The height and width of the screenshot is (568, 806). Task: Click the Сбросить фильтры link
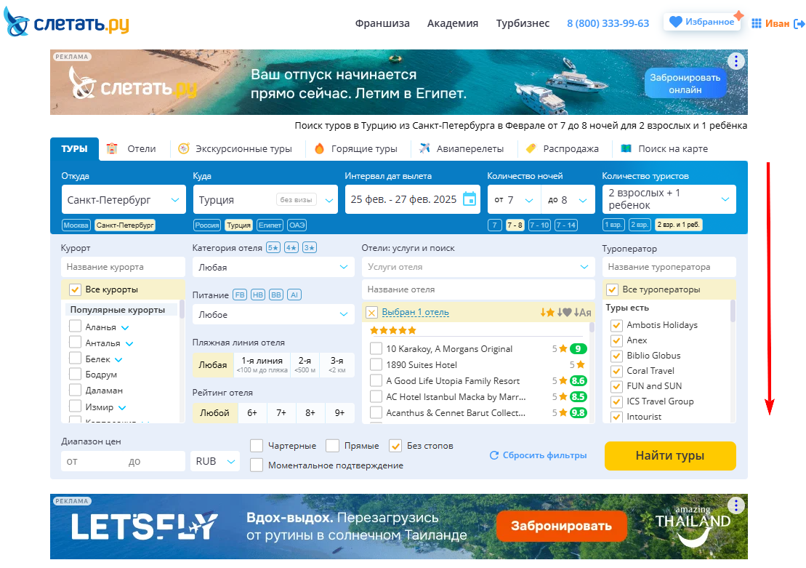click(x=539, y=455)
